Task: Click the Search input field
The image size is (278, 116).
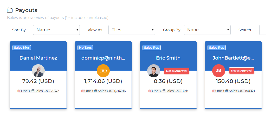Action: point(263,30)
